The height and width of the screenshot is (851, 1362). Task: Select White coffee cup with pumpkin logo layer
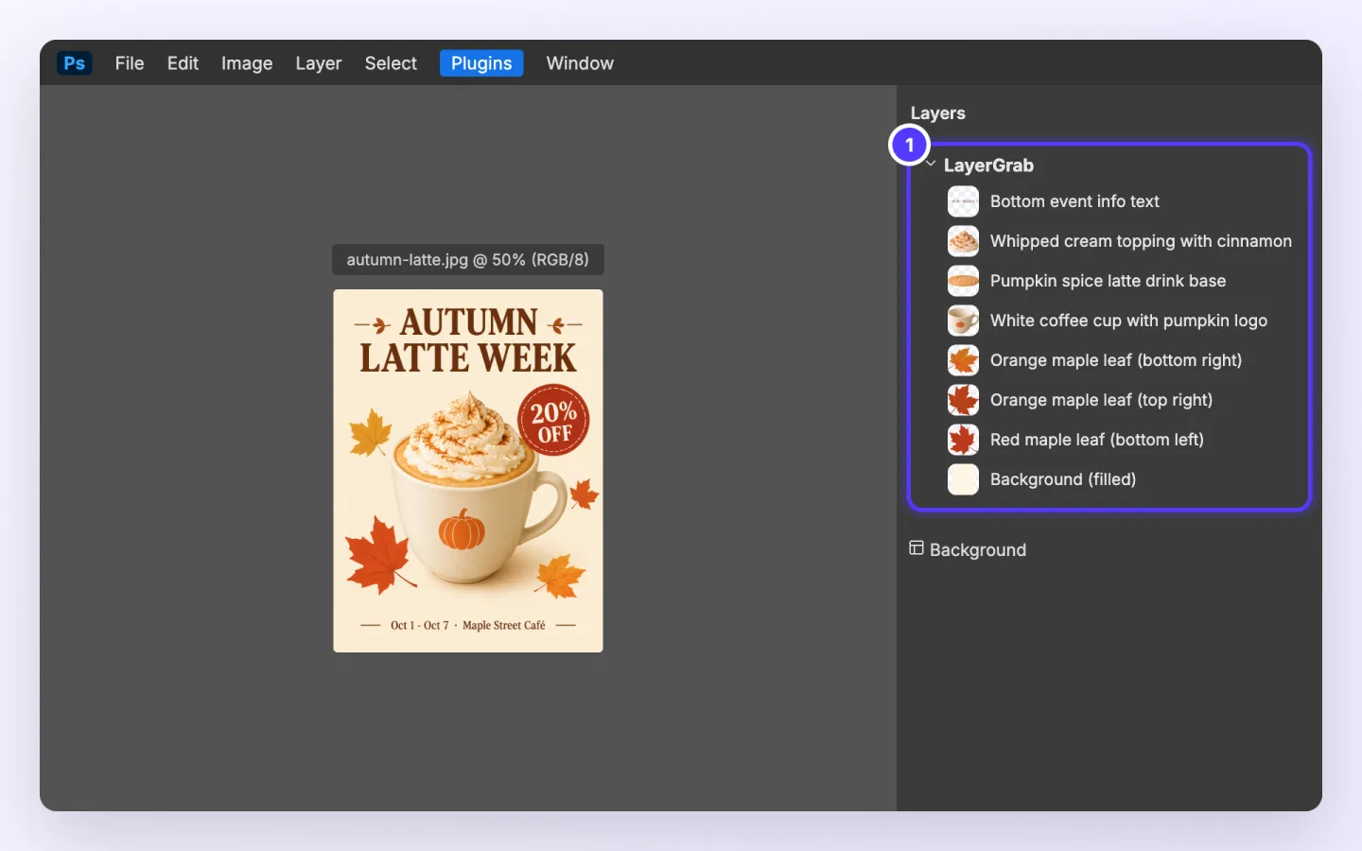(1128, 321)
